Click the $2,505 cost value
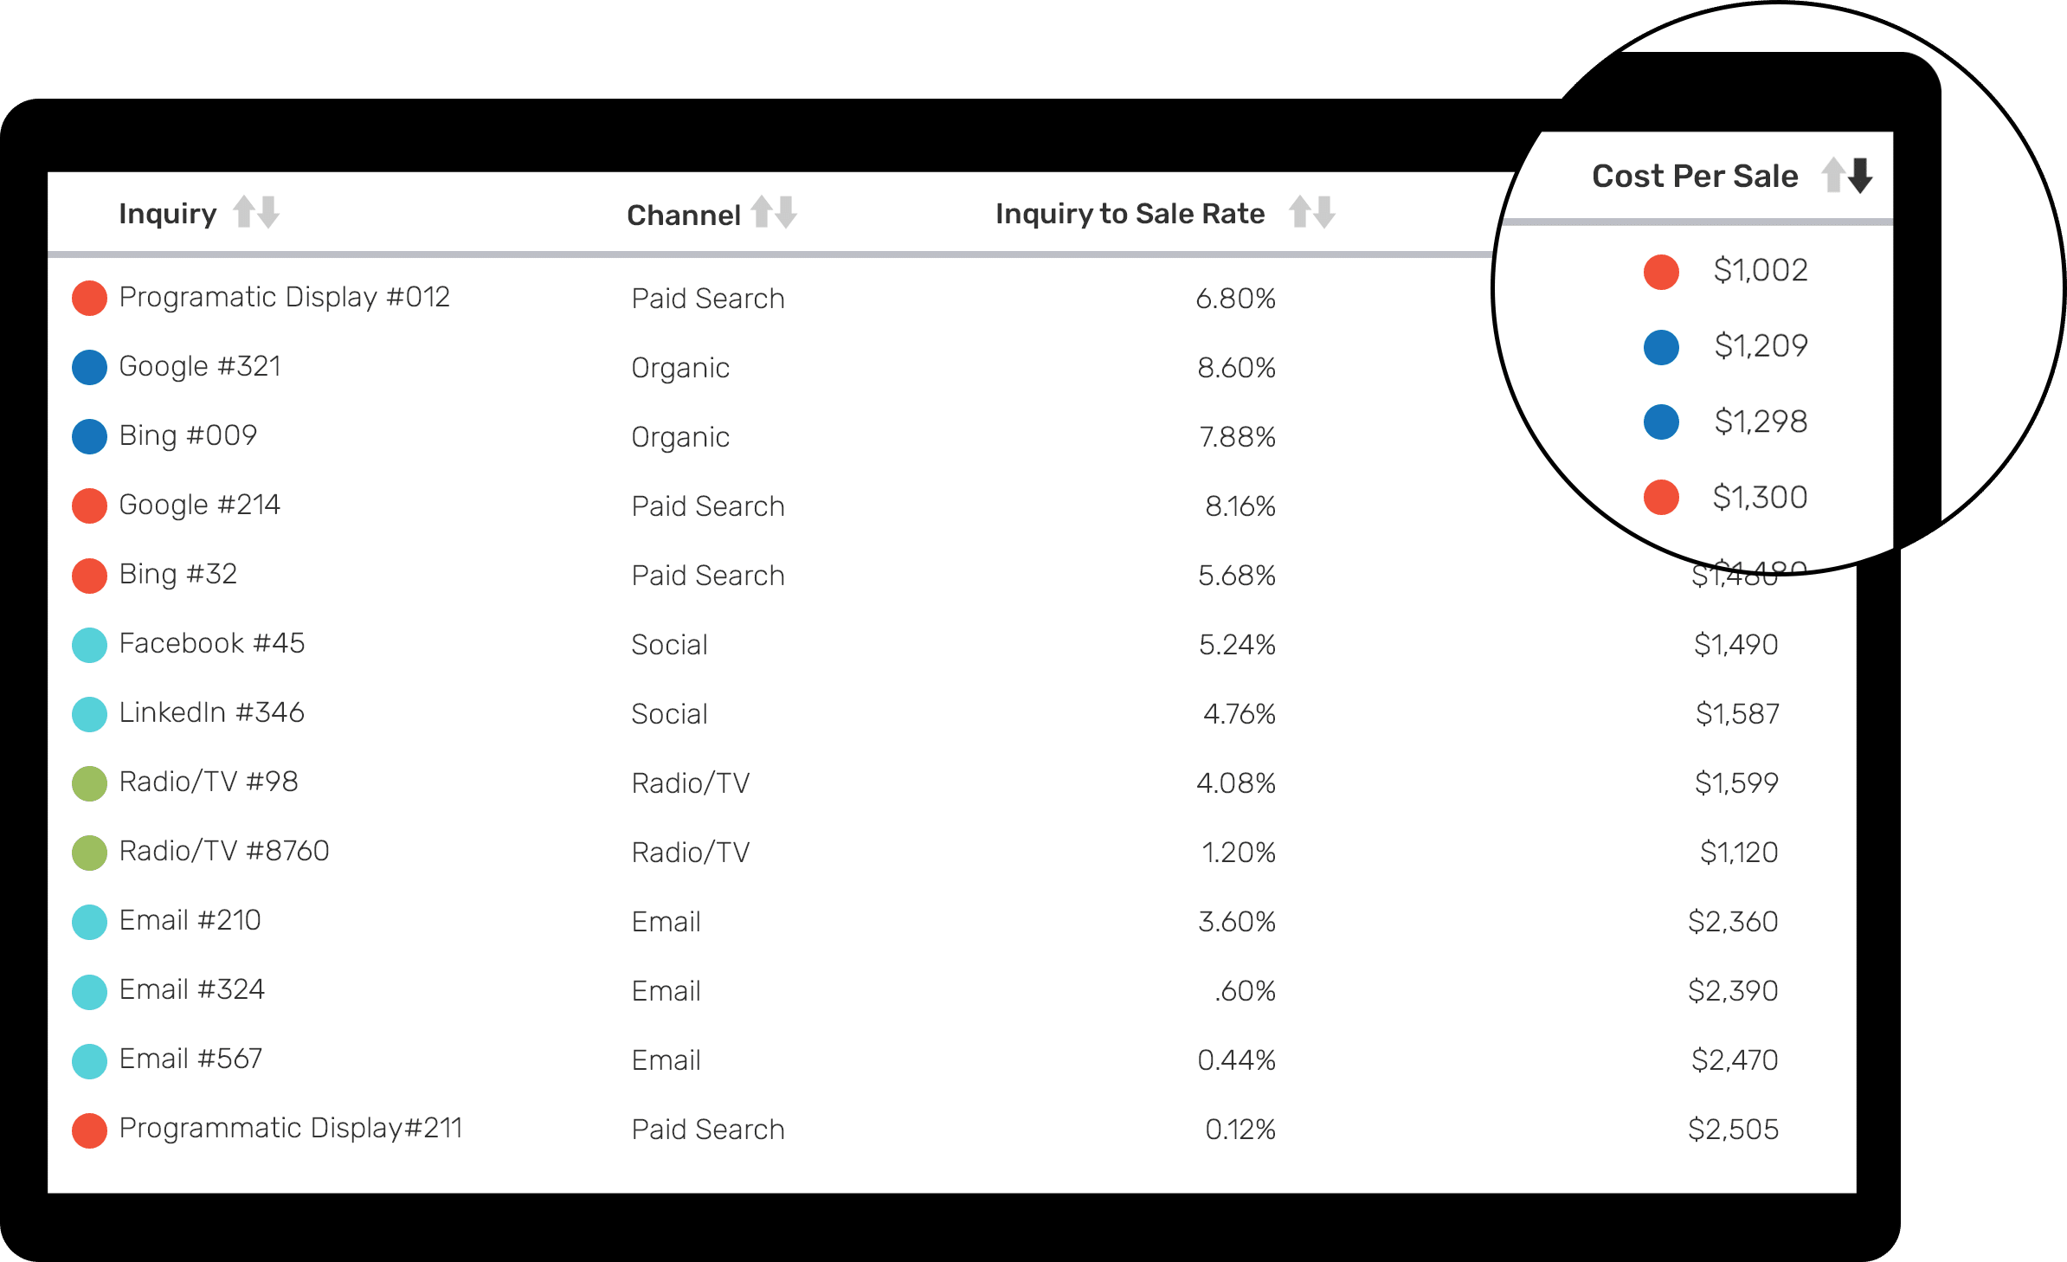This screenshot has width=2067, height=1262. pos(1733,1129)
